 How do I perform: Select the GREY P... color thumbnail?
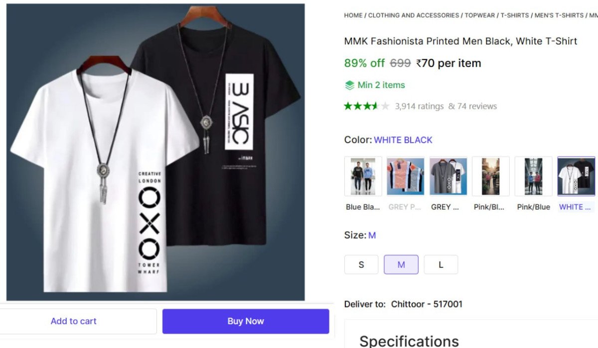click(406, 176)
